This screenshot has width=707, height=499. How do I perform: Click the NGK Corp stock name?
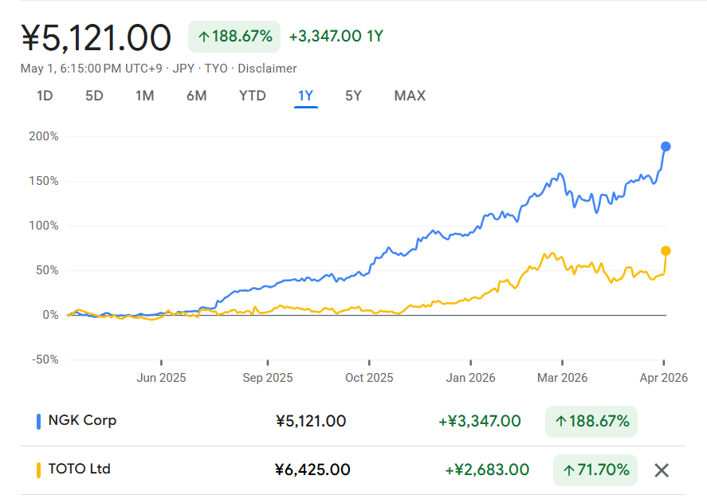pos(83,420)
